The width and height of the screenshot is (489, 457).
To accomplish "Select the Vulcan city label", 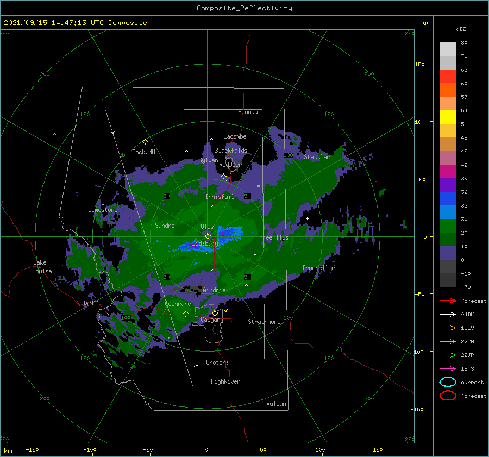I will (x=277, y=404).
